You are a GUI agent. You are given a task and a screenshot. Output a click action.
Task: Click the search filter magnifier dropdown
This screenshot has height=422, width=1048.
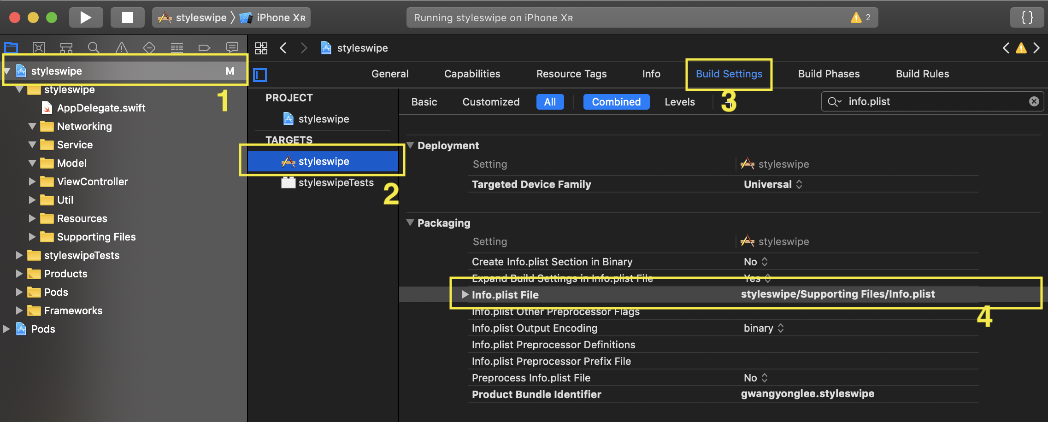pos(835,101)
